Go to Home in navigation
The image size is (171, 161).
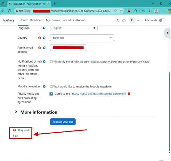23,20
